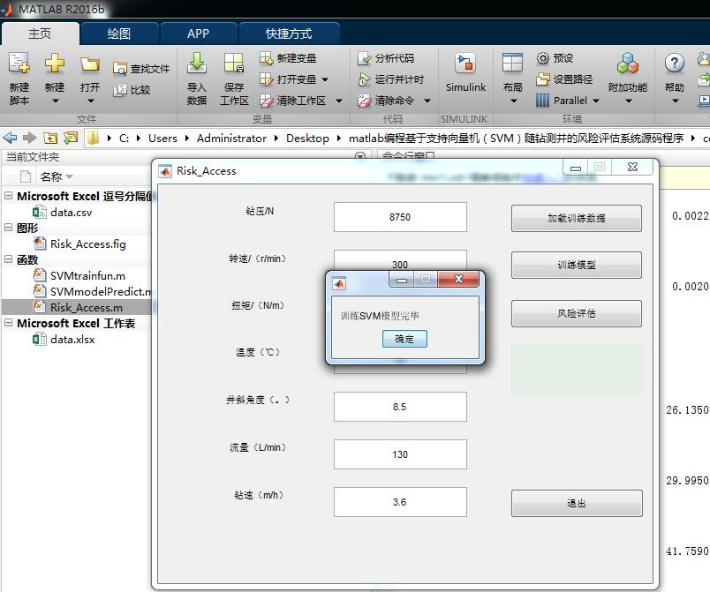Click 比较 compare files

tap(132, 89)
